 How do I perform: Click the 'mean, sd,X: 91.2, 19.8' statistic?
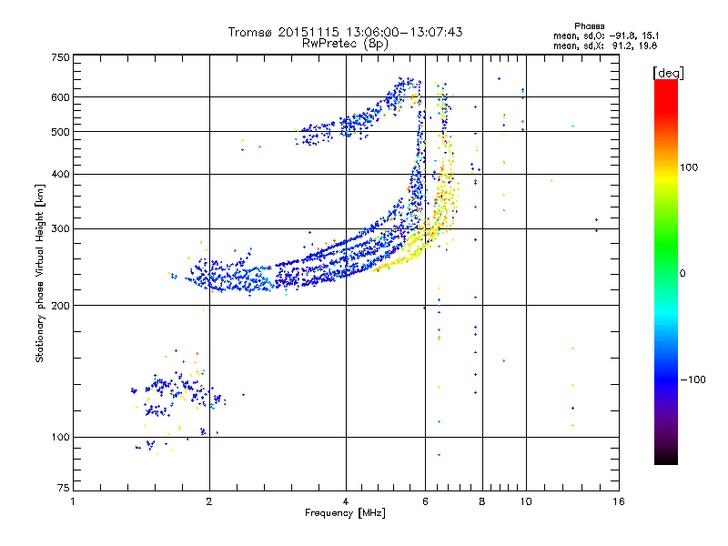click(x=605, y=45)
